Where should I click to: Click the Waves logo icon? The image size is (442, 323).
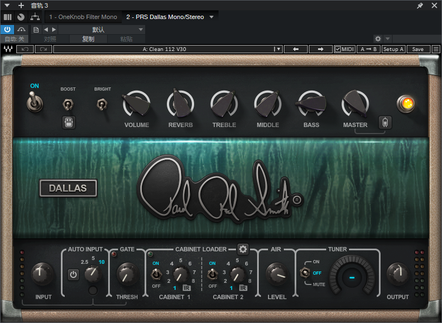click(x=8, y=49)
